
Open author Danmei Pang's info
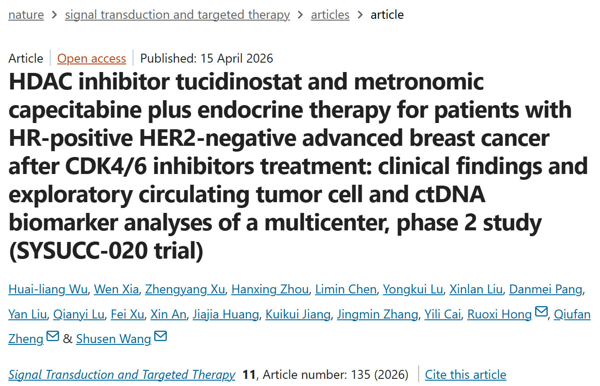(546, 289)
